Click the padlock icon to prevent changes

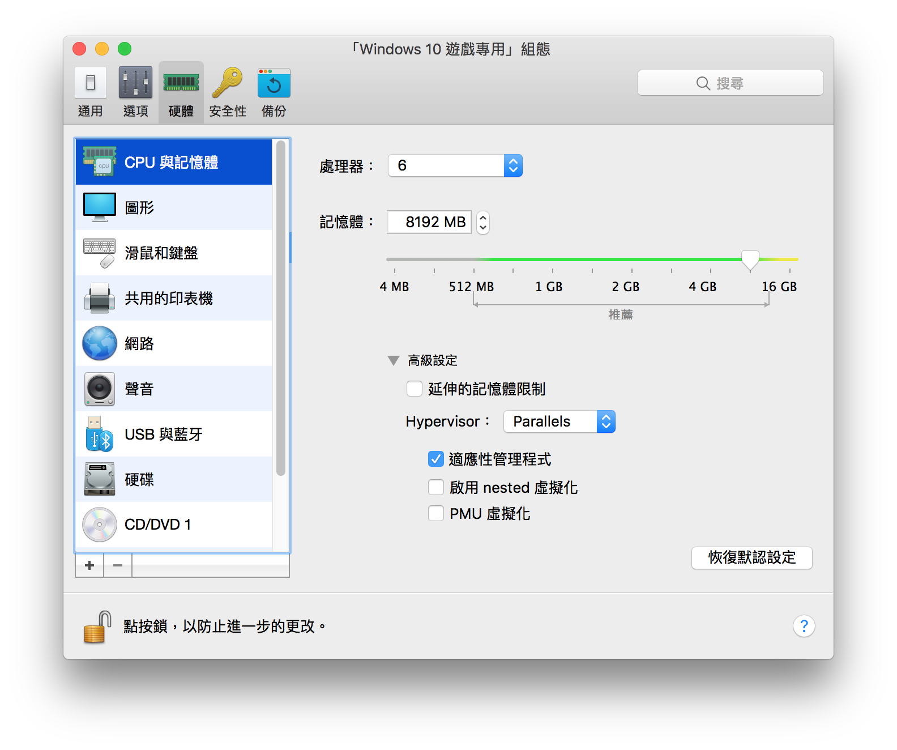[97, 627]
